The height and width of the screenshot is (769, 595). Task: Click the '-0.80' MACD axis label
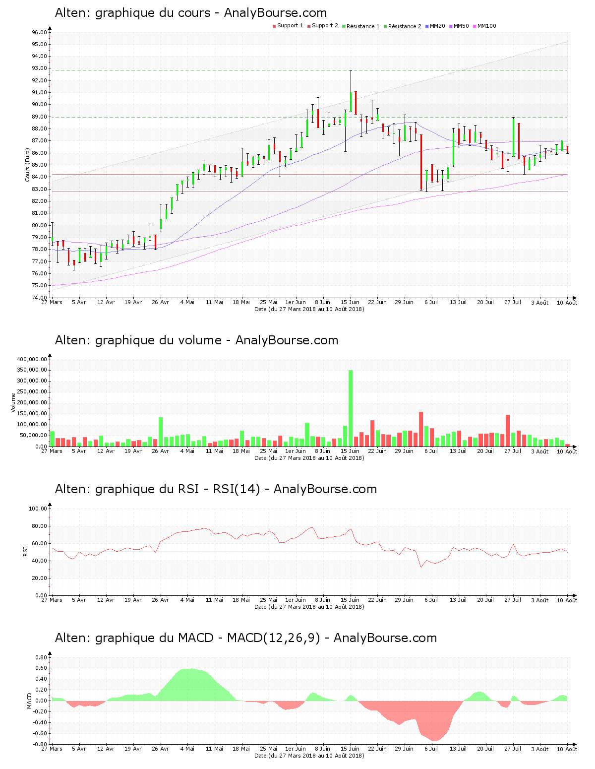point(40,744)
